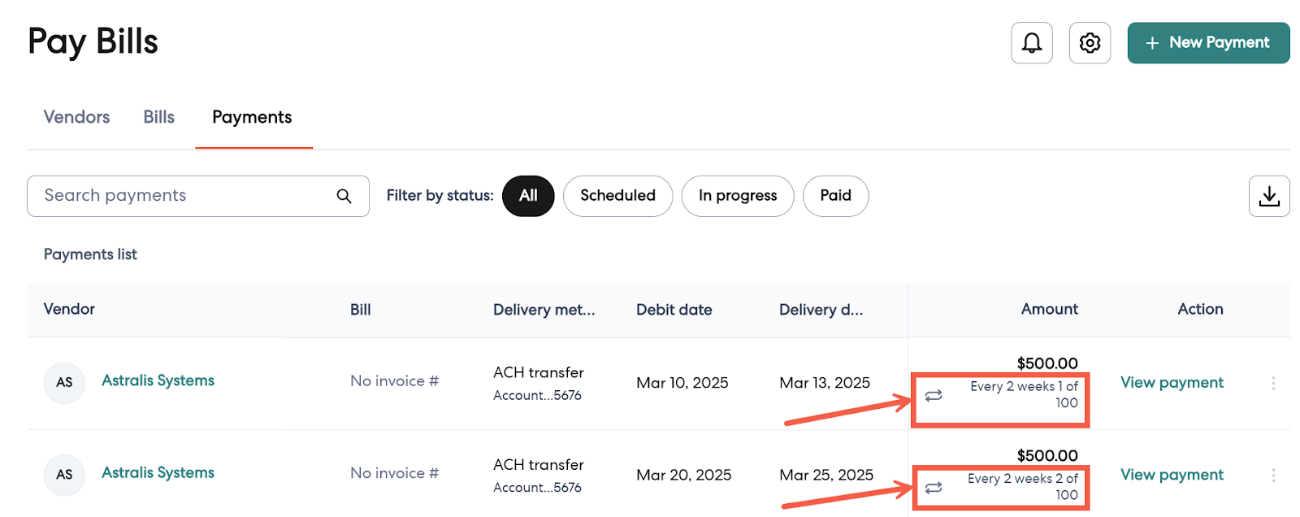Image resolution: width=1300 pixels, height=517 pixels.
Task: Click the New Payment button
Action: pyautogui.click(x=1208, y=43)
